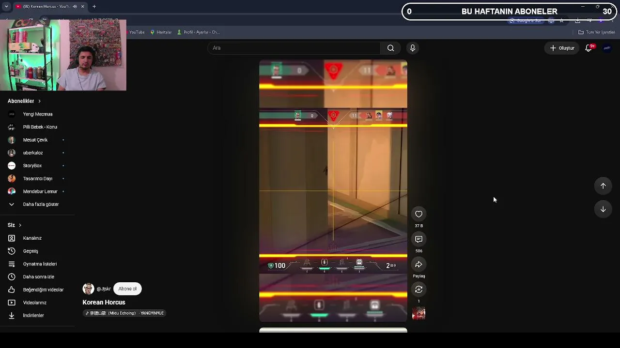Focus the Ara search field

click(x=294, y=48)
